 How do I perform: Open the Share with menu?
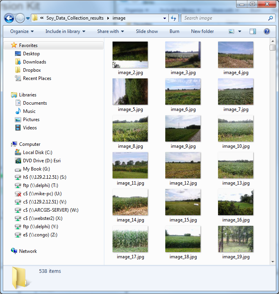point(111,31)
